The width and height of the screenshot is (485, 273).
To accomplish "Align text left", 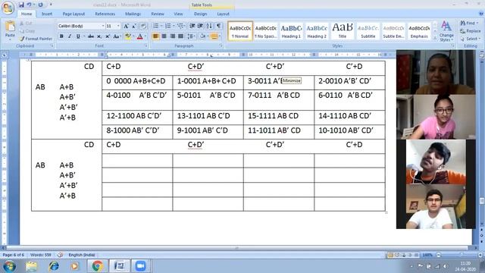I will (156, 36).
